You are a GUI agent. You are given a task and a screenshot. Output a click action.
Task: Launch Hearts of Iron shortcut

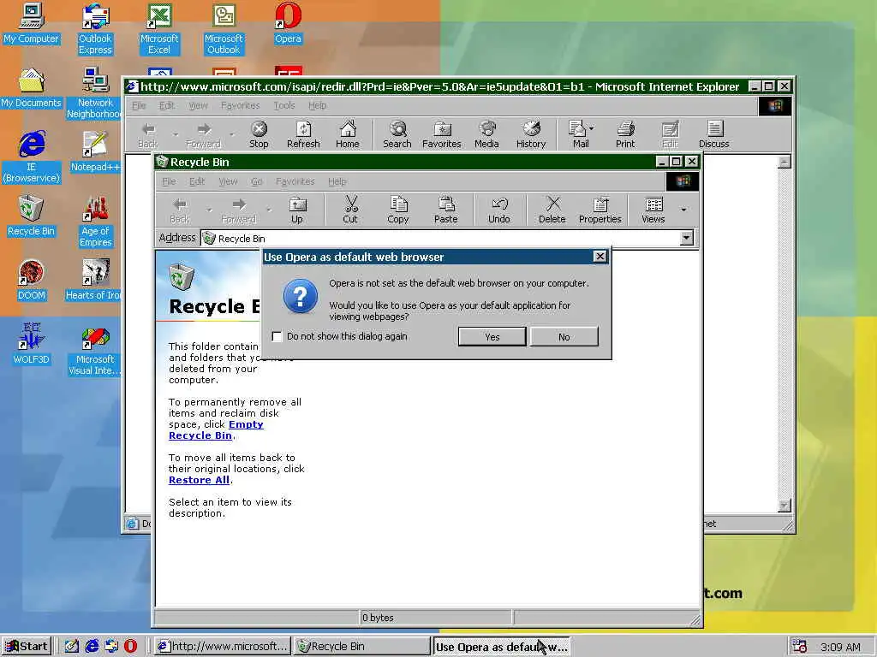pyautogui.click(x=94, y=281)
